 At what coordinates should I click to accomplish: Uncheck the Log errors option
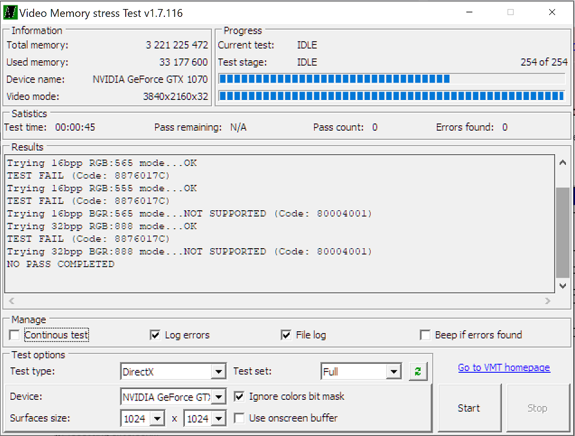[155, 335]
